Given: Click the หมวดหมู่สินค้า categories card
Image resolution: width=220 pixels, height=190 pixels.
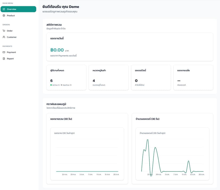Looking at the screenshot, I should [x=109, y=77].
